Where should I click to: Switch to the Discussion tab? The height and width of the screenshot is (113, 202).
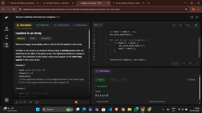(81, 25)
